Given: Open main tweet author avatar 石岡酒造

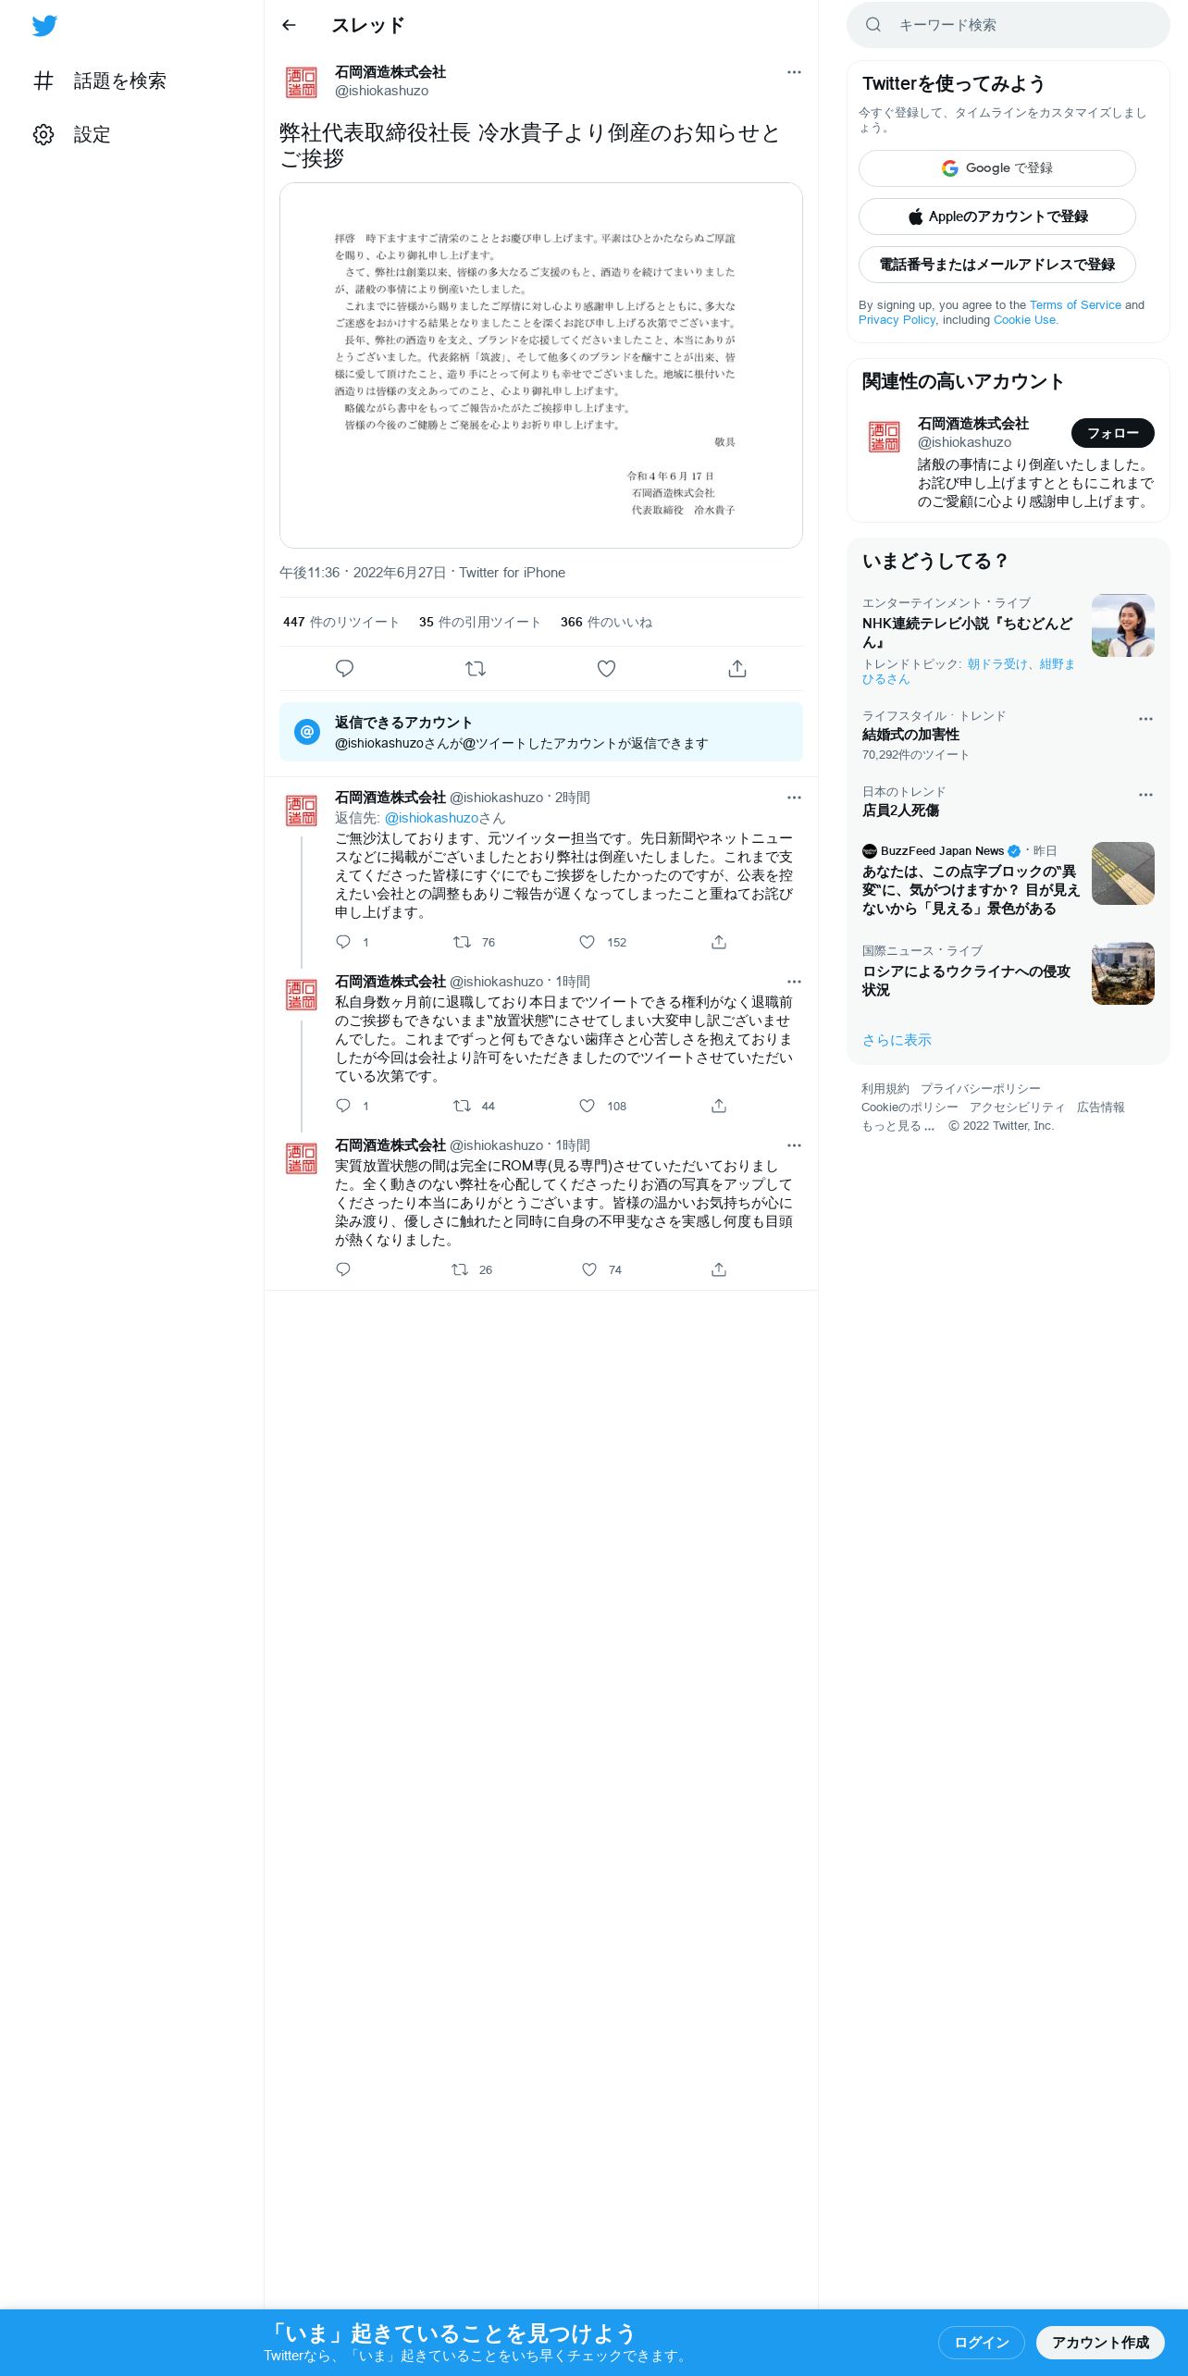Looking at the screenshot, I should pyautogui.click(x=302, y=82).
